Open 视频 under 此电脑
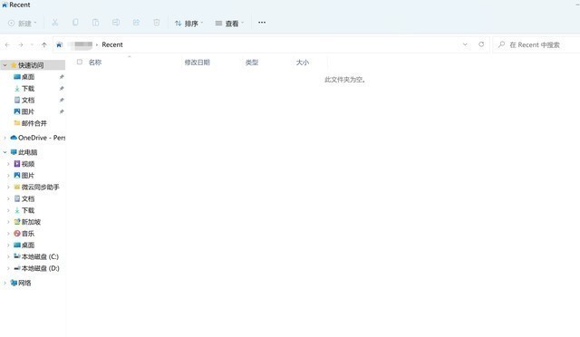Viewport: 580px width, 337px height. (x=28, y=164)
